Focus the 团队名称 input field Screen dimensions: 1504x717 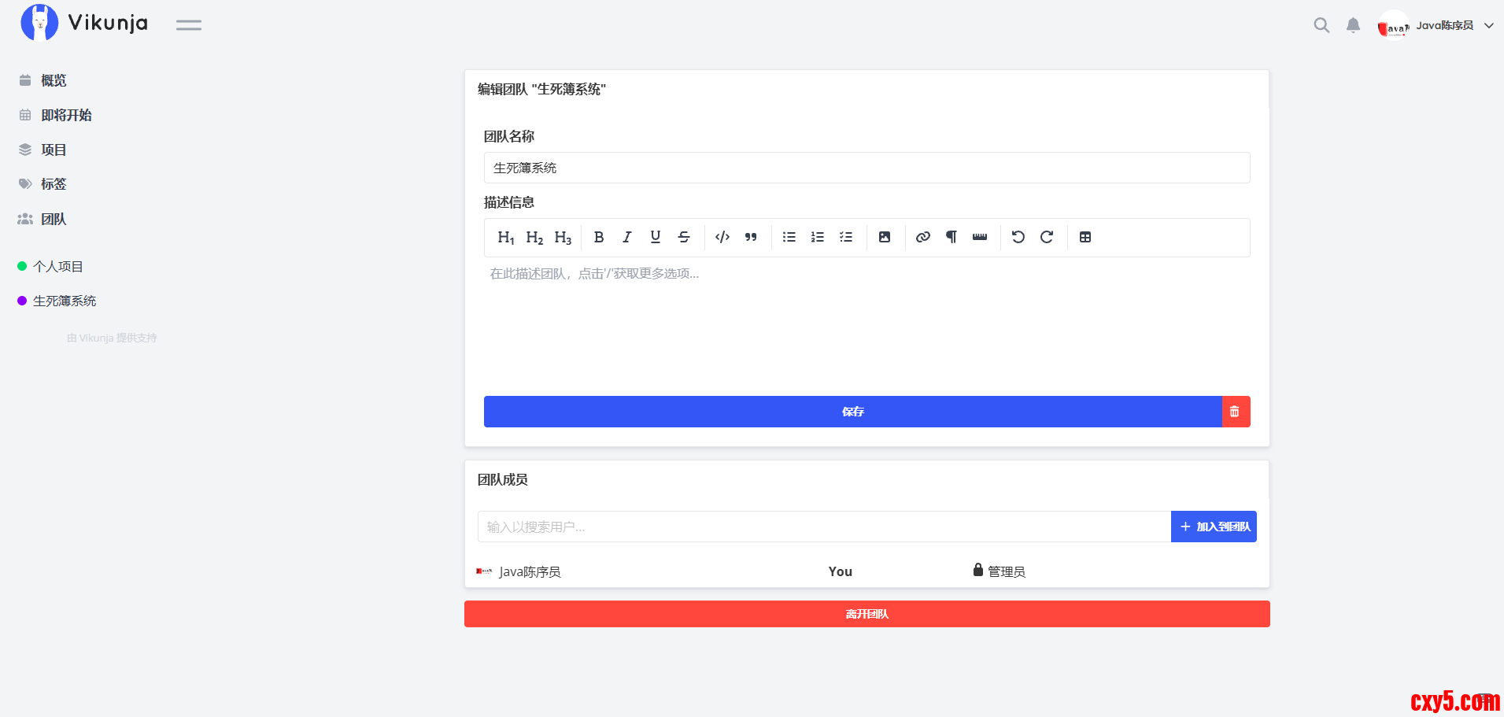tap(867, 168)
